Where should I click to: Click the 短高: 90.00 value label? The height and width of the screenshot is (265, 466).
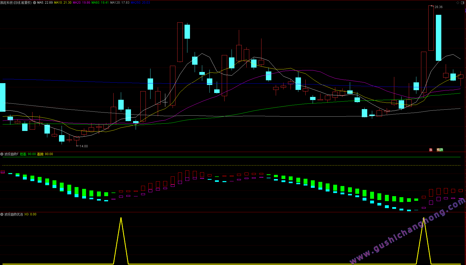[x=28, y=154]
